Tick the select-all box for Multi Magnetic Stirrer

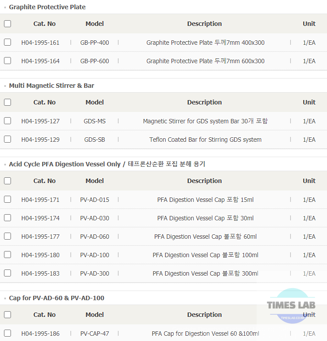tap(7, 102)
